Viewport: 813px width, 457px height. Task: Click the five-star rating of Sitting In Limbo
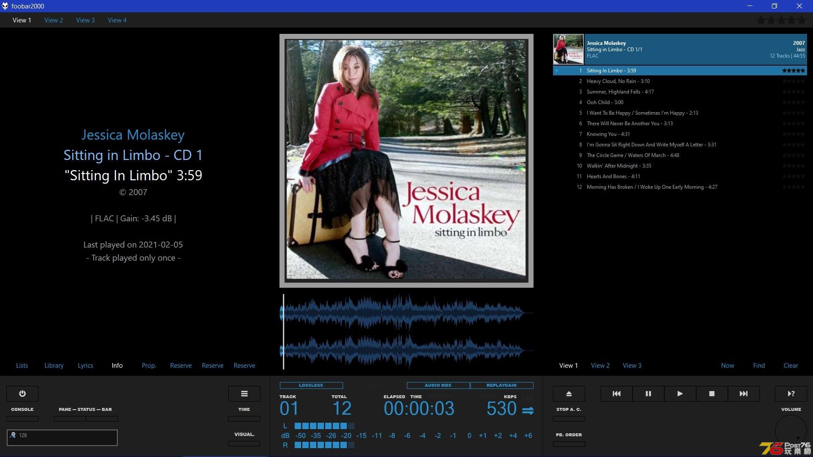coord(794,71)
